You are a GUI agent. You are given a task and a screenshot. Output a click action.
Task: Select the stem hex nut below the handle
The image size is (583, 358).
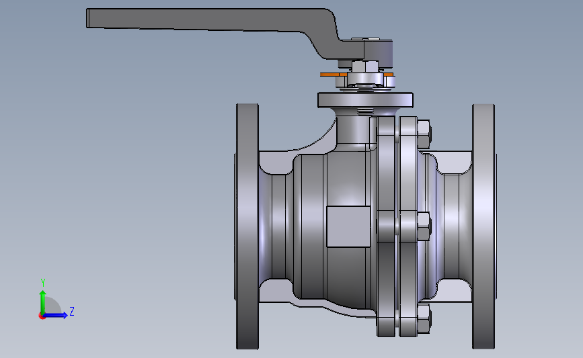364,67
